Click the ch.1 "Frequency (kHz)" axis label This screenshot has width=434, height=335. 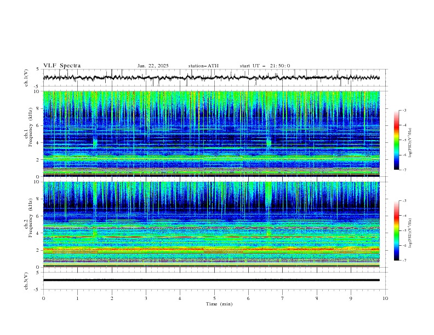click(30, 126)
